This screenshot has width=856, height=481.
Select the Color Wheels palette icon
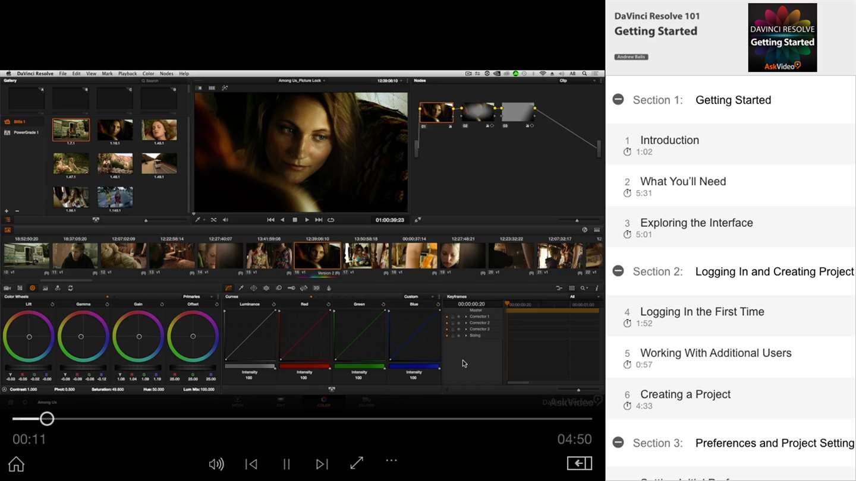tap(32, 288)
